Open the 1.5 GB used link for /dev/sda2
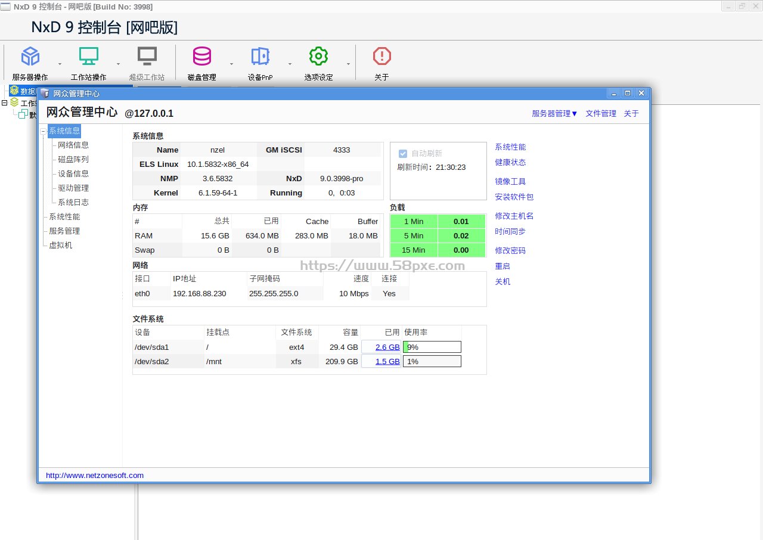Screen dimensions: 763x540 [387, 361]
